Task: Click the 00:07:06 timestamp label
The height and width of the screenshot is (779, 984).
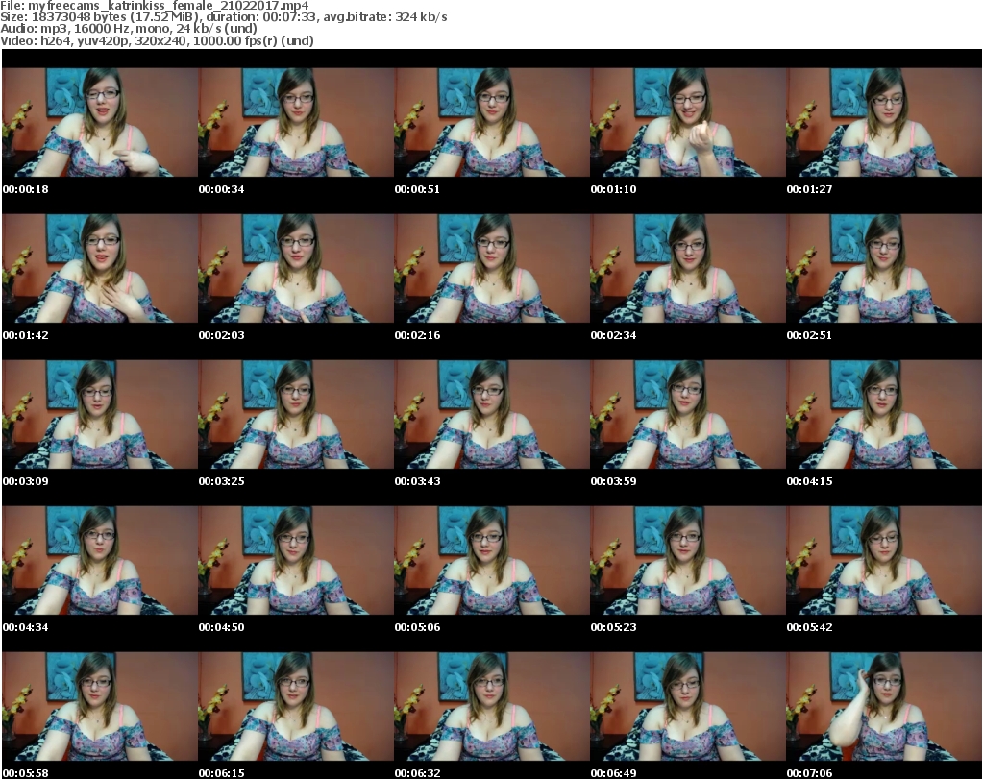Action: pyautogui.click(x=809, y=773)
